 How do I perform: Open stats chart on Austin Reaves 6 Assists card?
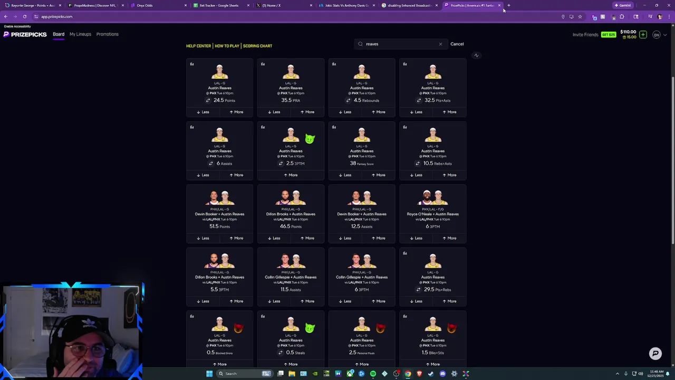tap(192, 127)
